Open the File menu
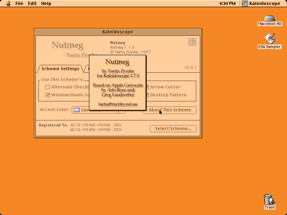Image resolution: width=287 pixels, height=215 pixels. 19,4
